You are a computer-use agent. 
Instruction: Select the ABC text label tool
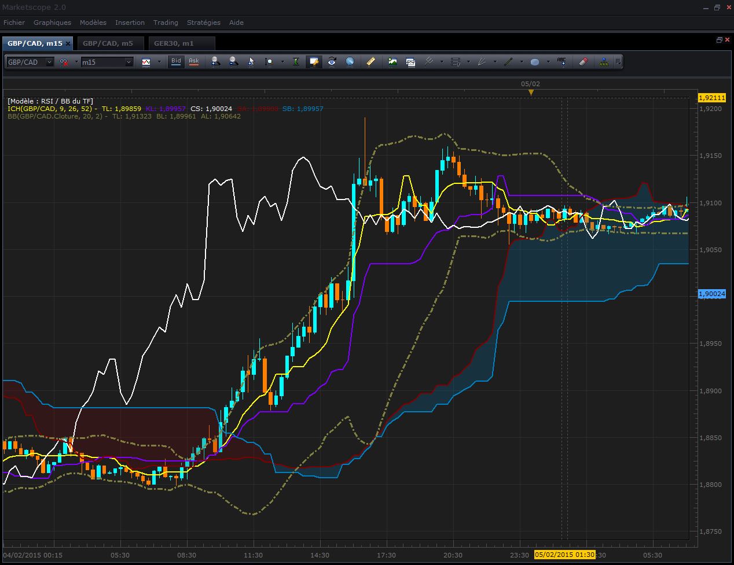pyautogui.click(x=561, y=61)
